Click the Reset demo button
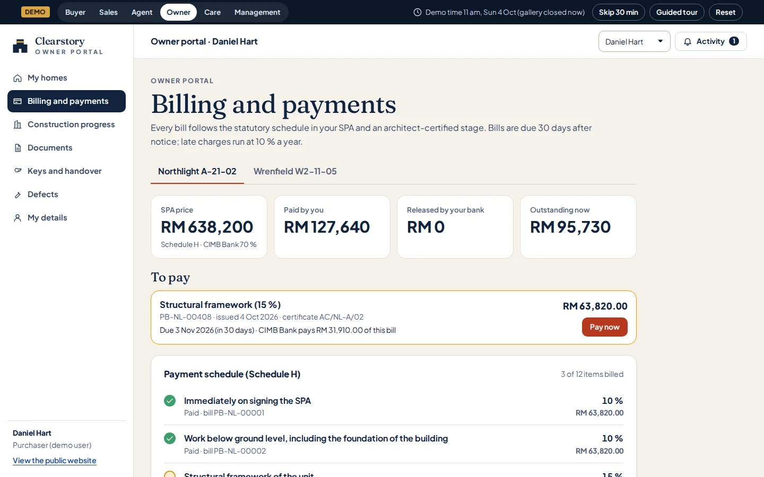 [x=726, y=12]
